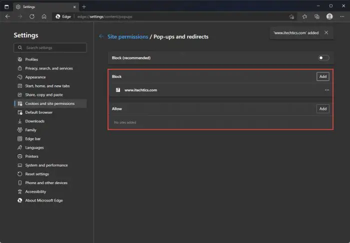The height and width of the screenshot is (243, 350).
Task: Refresh the page
Action: click(x=32, y=16)
